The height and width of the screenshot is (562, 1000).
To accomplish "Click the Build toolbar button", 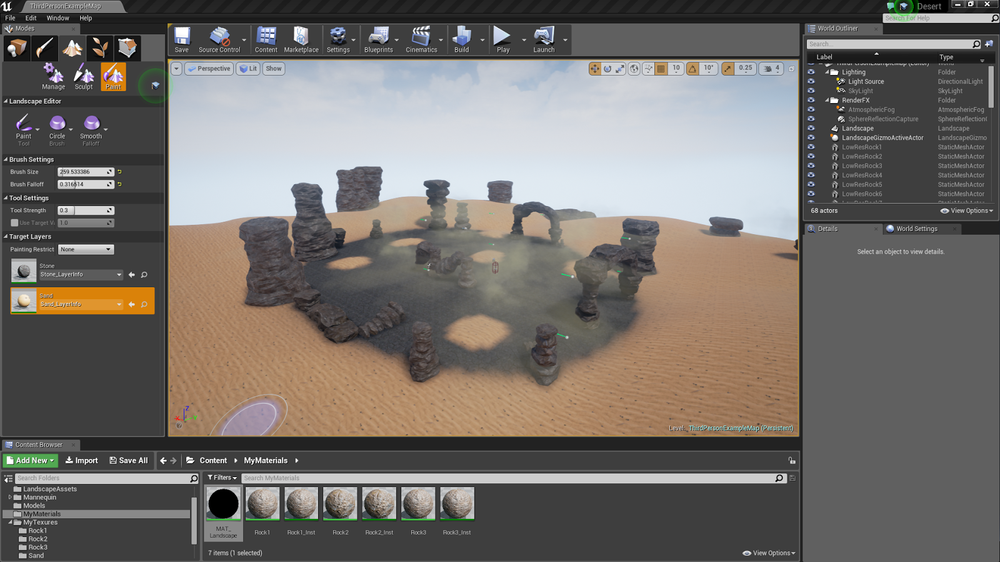I will (462, 40).
